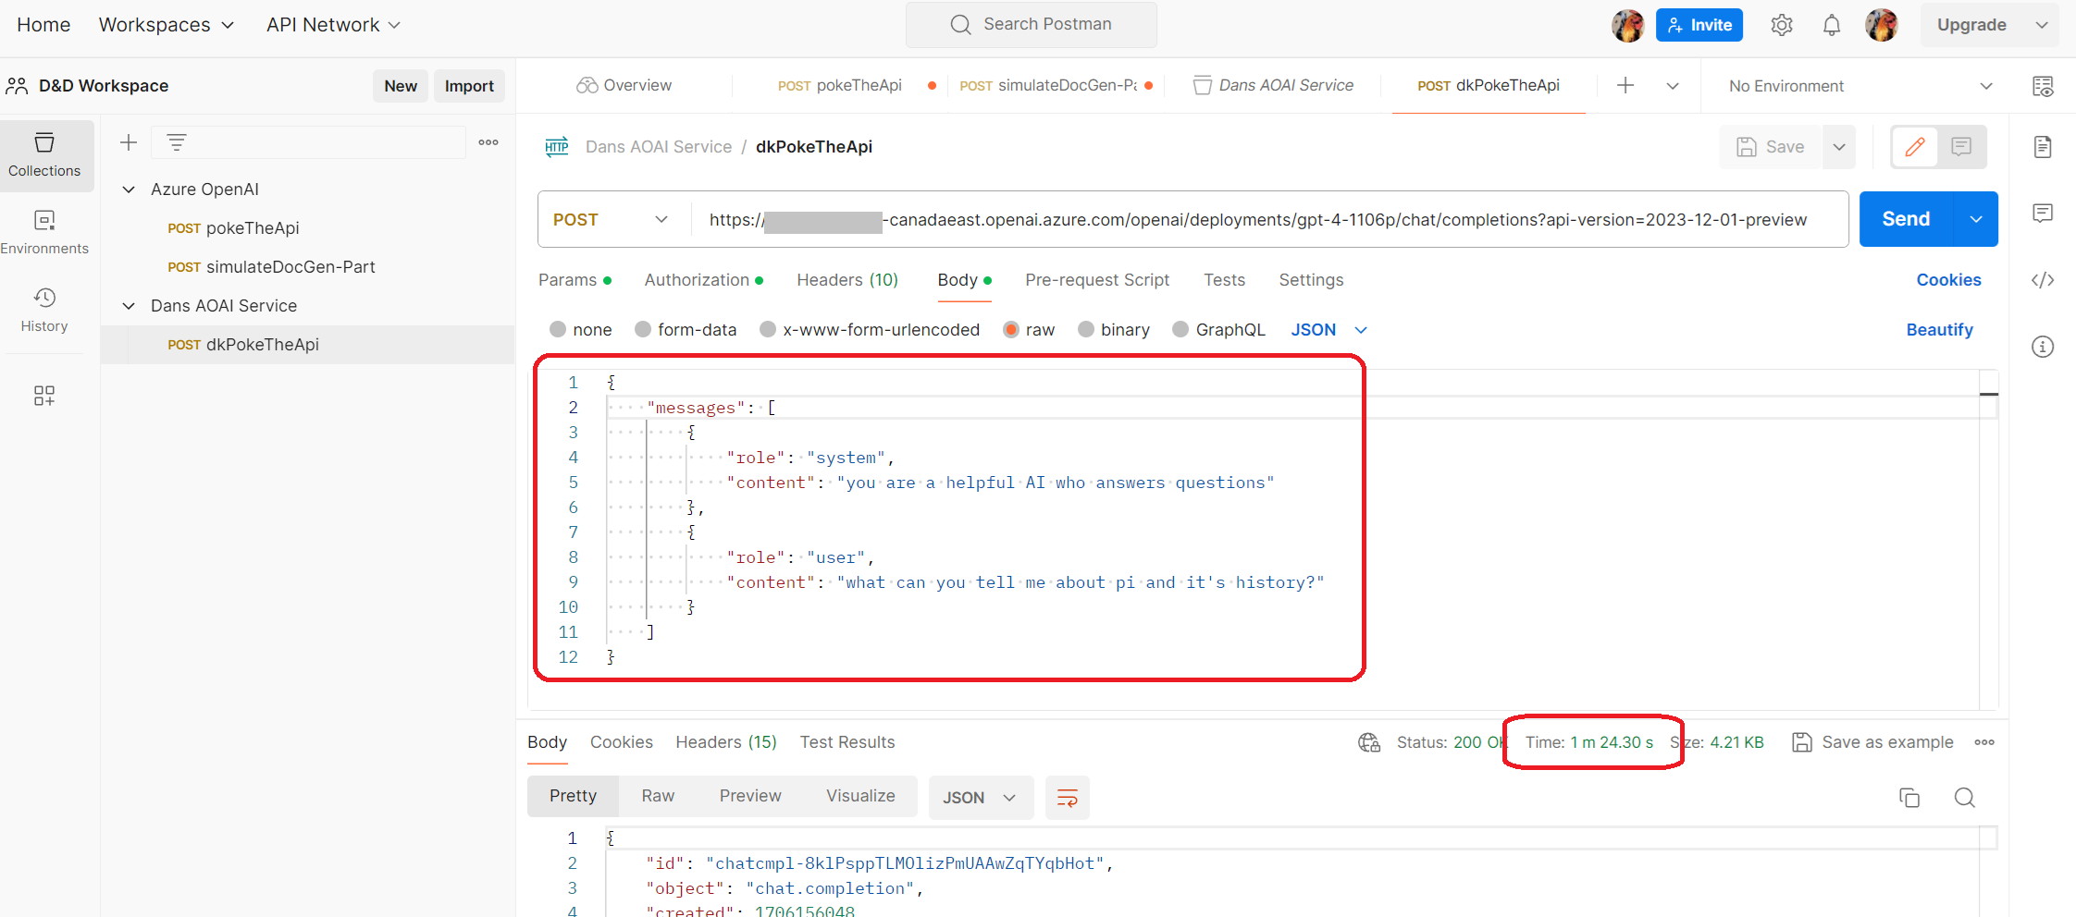
Task: Select the raw body type
Action: pos(1011,329)
